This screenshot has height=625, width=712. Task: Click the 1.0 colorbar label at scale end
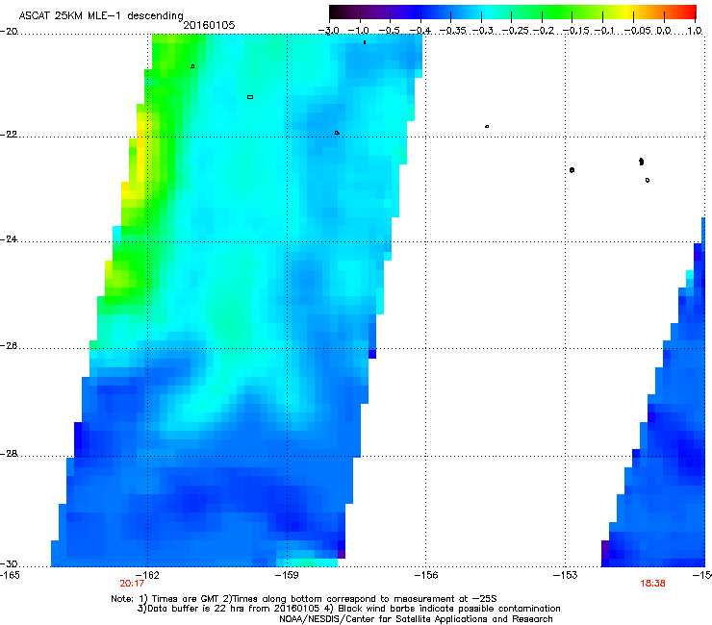pyautogui.click(x=695, y=31)
